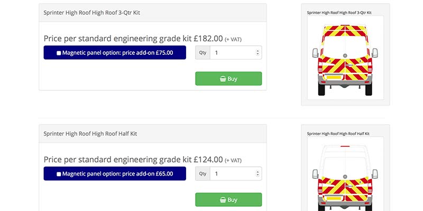Screen dimensions: 423x211
Task: Select the blue £65.00 magnetic panel option bar
Action: click(x=115, y=174)
